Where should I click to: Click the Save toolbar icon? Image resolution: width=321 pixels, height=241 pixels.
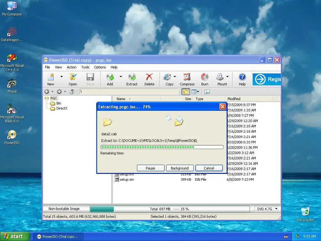[90, 79]
